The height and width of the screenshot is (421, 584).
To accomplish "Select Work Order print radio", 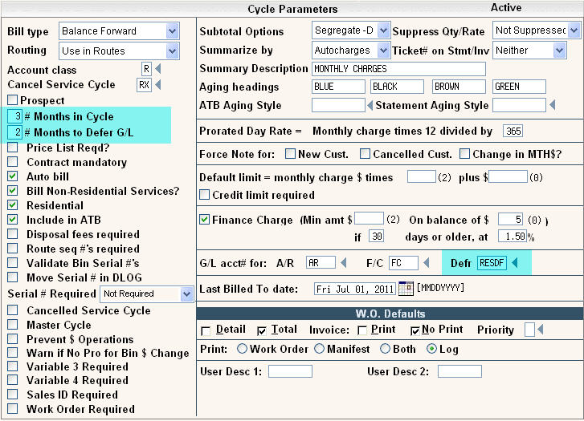I will 242,349.
